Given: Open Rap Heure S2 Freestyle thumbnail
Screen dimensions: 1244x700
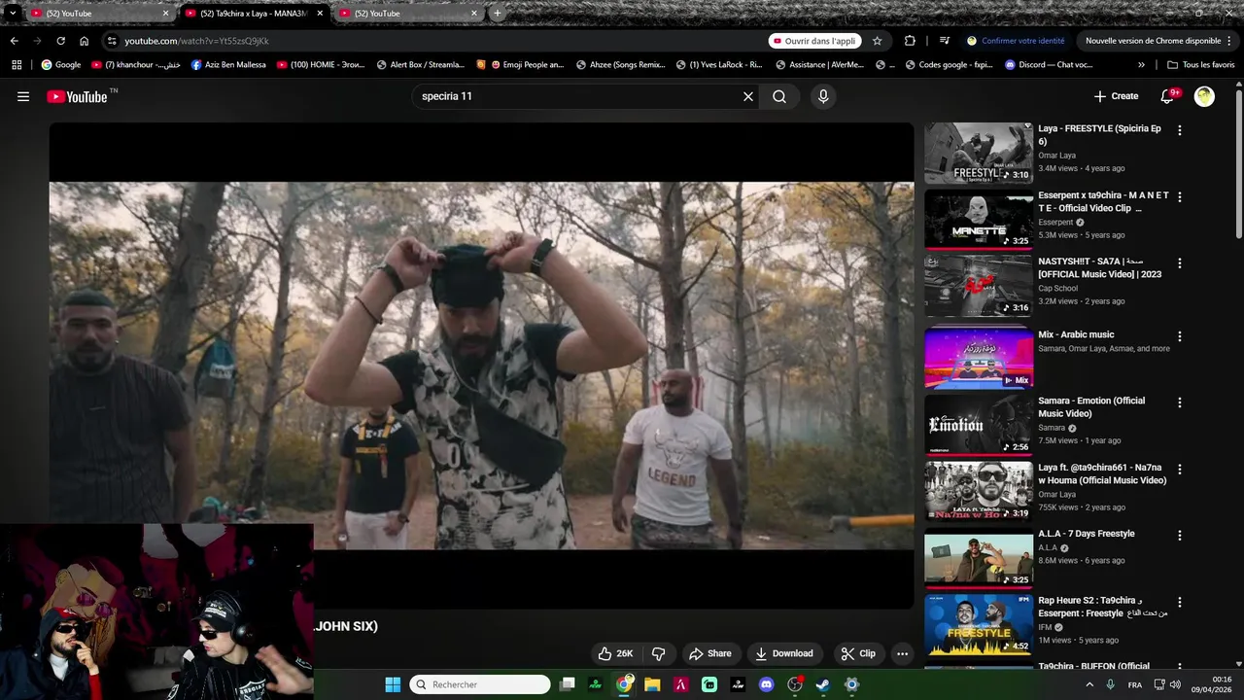Looking at the screenshot, I should click(979, 625).
